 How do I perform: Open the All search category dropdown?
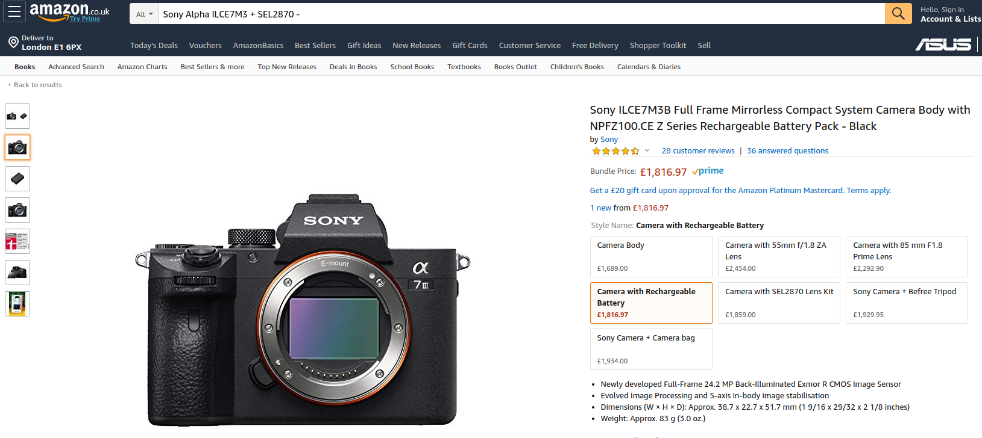point(144,14)
